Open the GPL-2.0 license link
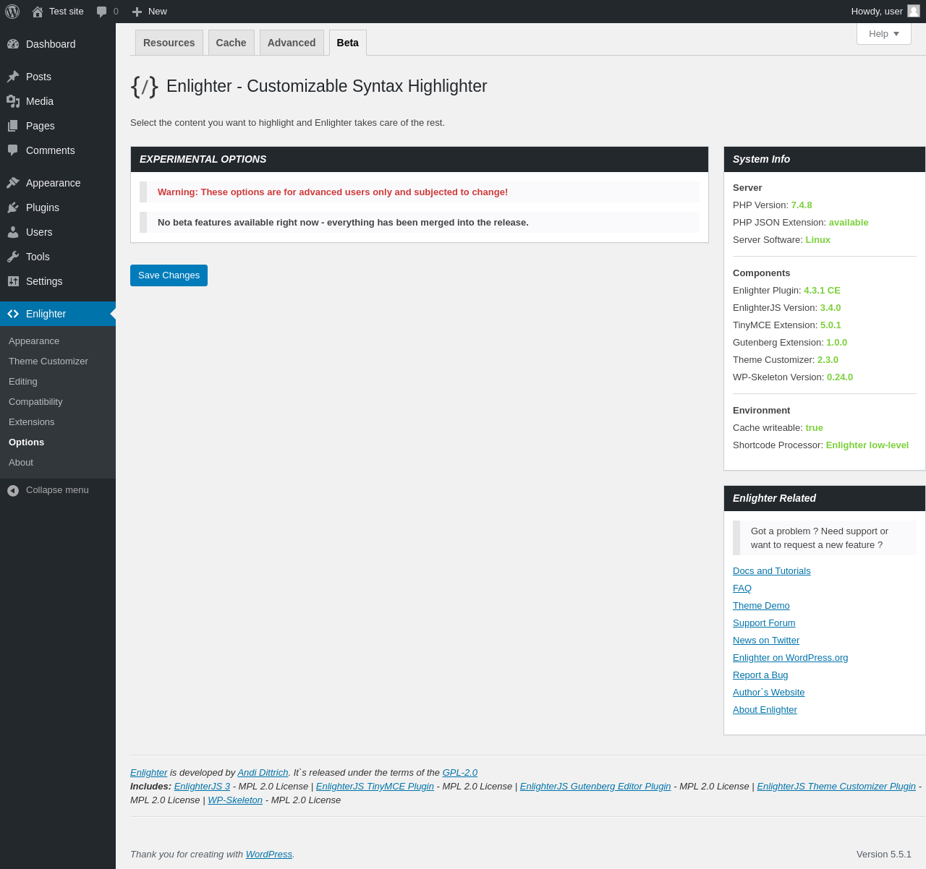This screenshot has height=869, width=926. coord(460,773)
